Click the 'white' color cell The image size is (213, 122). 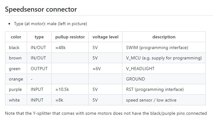[x=16, y=100]
